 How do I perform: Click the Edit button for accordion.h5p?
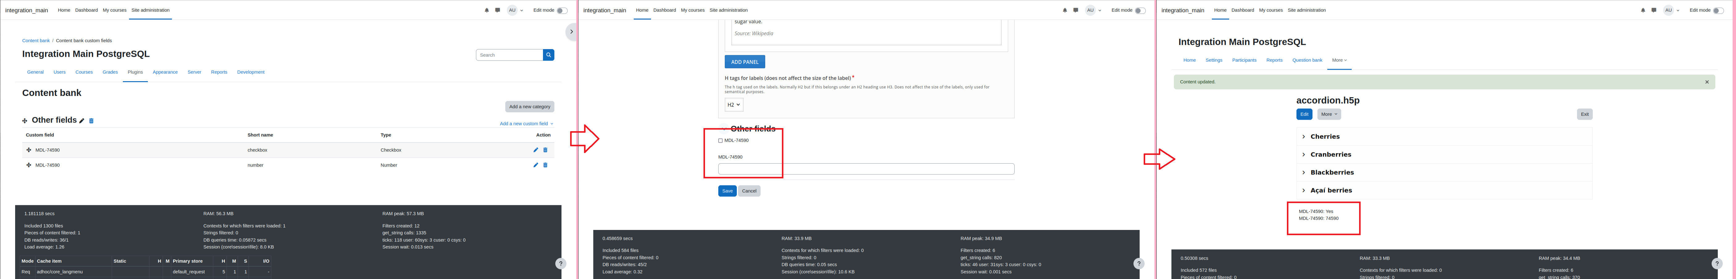point(1304,114)
